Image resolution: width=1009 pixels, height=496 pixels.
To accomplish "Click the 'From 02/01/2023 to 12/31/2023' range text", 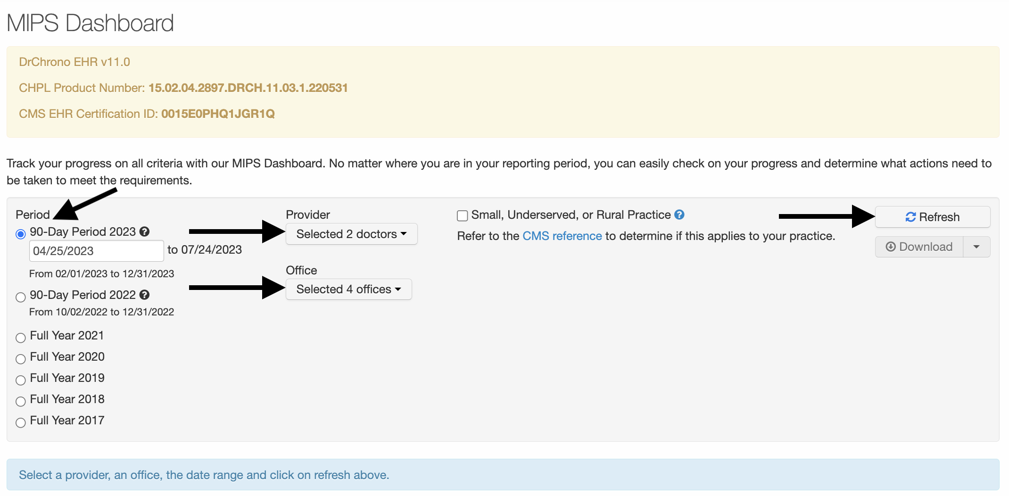I will pos(102,273).
